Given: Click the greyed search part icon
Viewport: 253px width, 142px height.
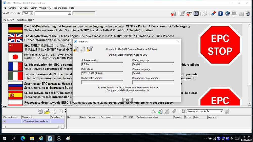Looking at the screenshot, I should coord(153,111).
